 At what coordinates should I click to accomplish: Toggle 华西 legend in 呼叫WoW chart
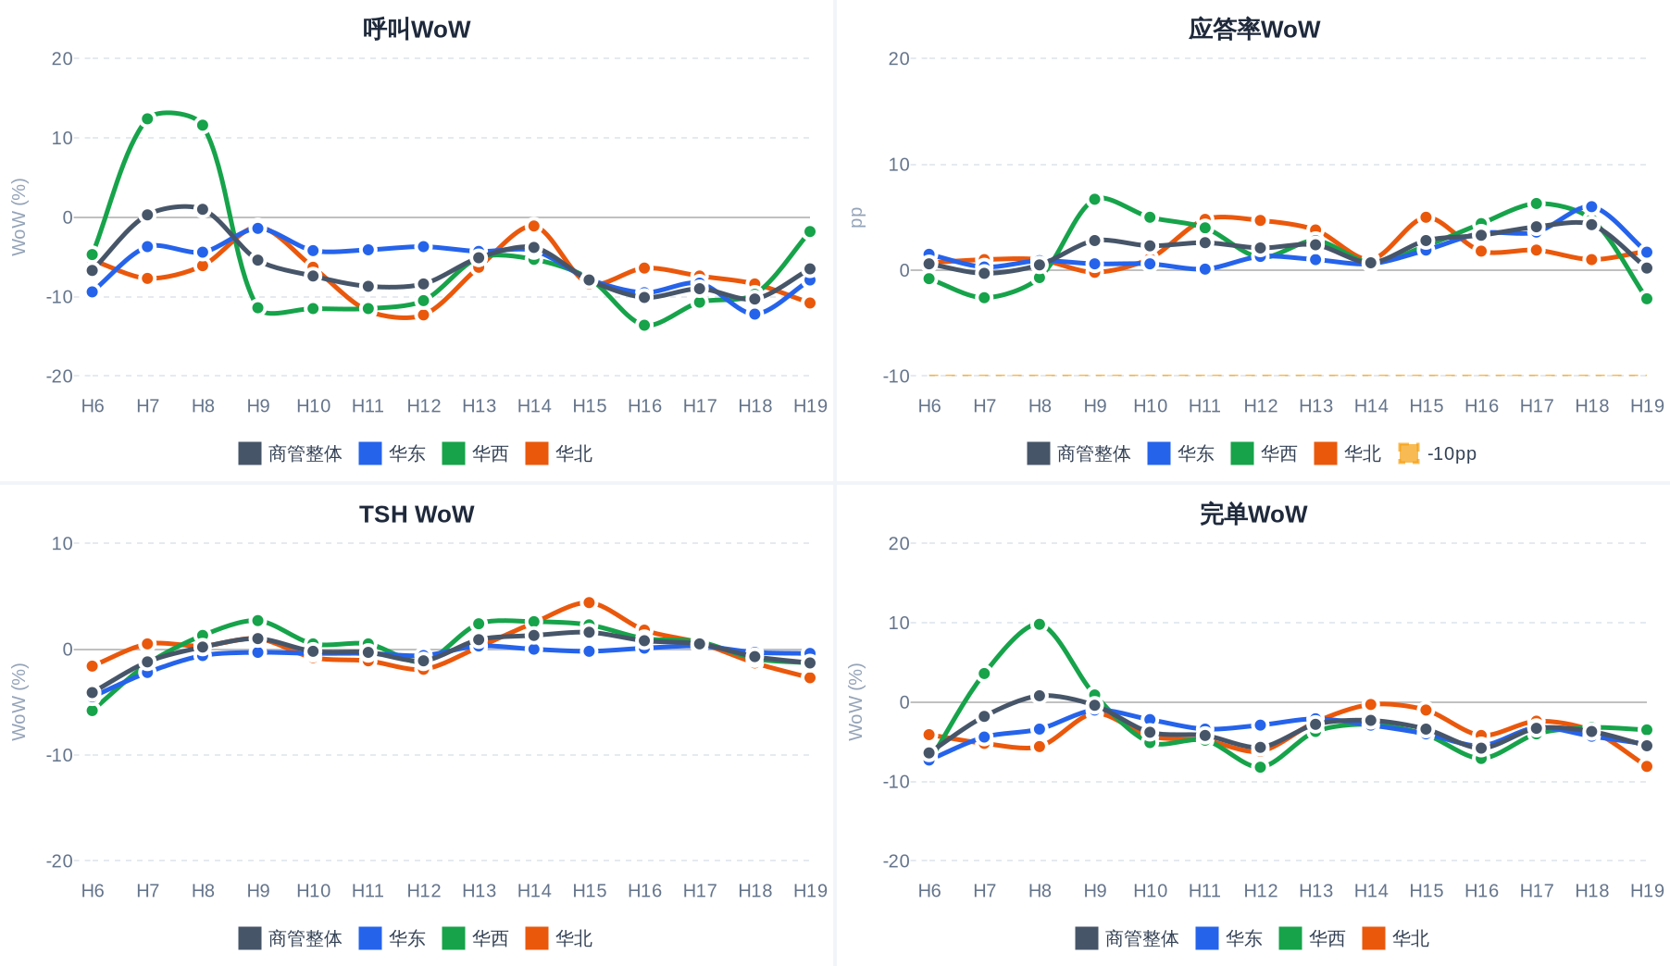click(476, 453)
